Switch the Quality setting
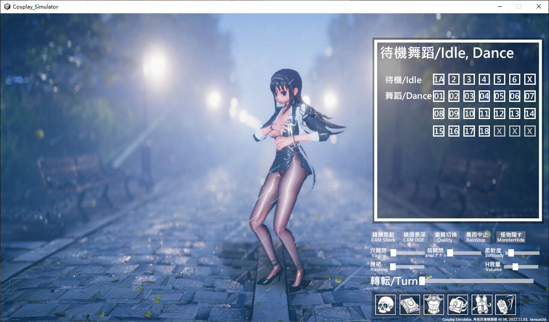This screenshot has width=549, height=322. pyautogui.click(x=445, y=237)
